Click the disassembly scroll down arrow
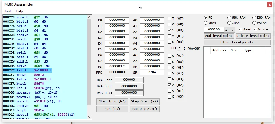 [89, 117]
